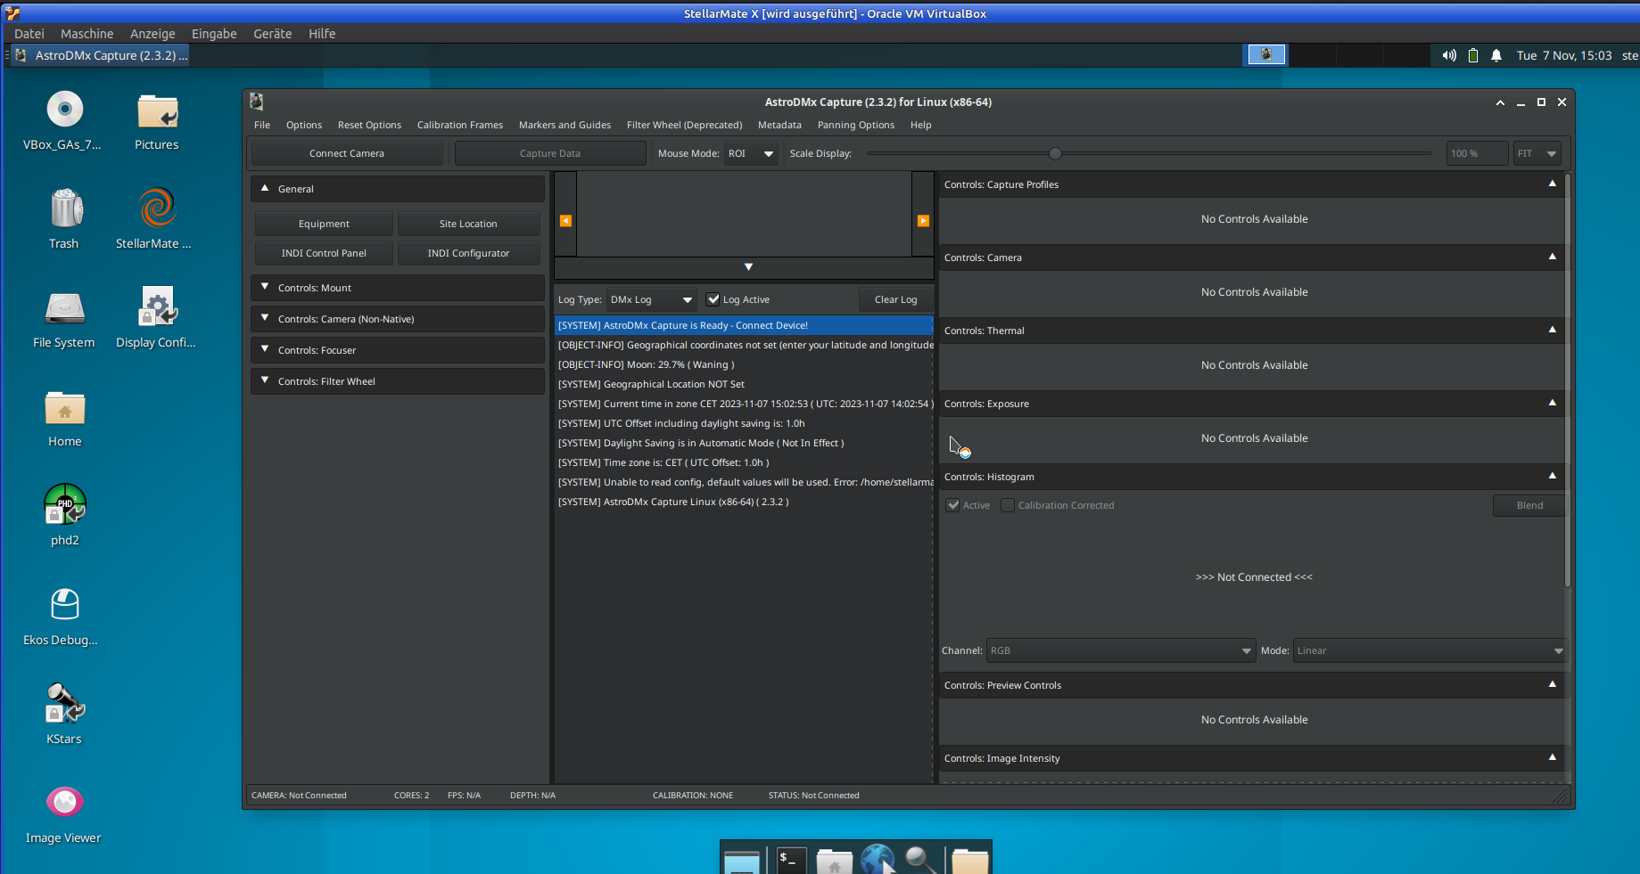Open the FIT scale dropdown

tap(1537, 153)
